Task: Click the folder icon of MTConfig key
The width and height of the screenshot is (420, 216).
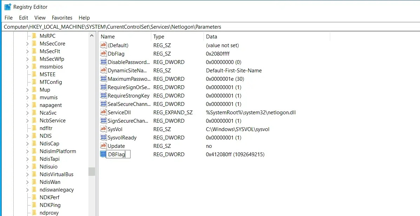Action: coord(34,82)
